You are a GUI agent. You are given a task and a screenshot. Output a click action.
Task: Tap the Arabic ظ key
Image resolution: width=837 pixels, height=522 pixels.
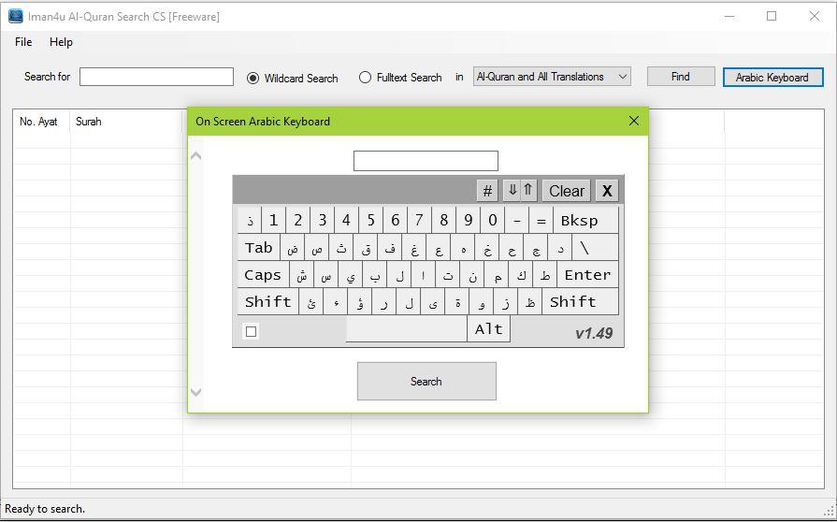[x=530, y=302]
